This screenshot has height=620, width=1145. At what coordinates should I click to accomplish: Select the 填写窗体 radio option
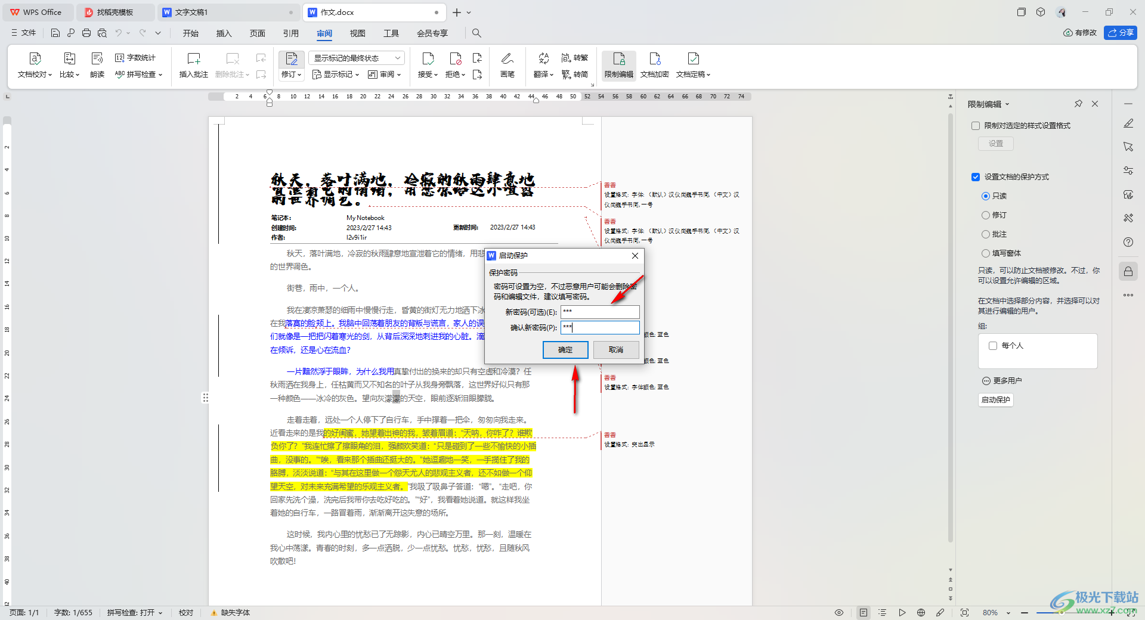coord(985,253)
